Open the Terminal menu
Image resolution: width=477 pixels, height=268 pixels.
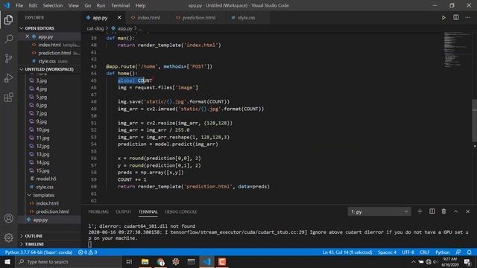[120, 5]
